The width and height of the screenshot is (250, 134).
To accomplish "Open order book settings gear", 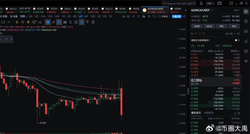I will pyautogui.click(x=238, y=34).
